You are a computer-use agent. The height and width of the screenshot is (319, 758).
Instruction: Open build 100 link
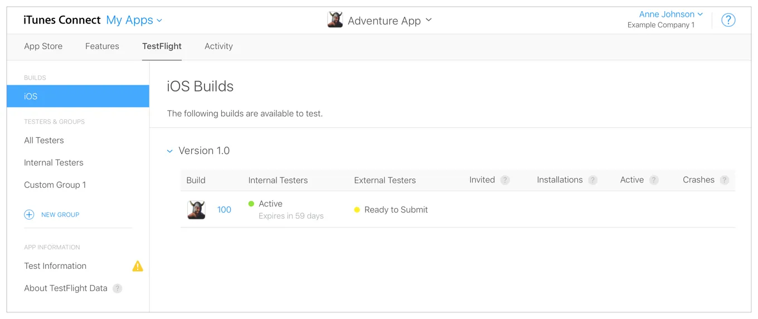click(x=224, y=210)
